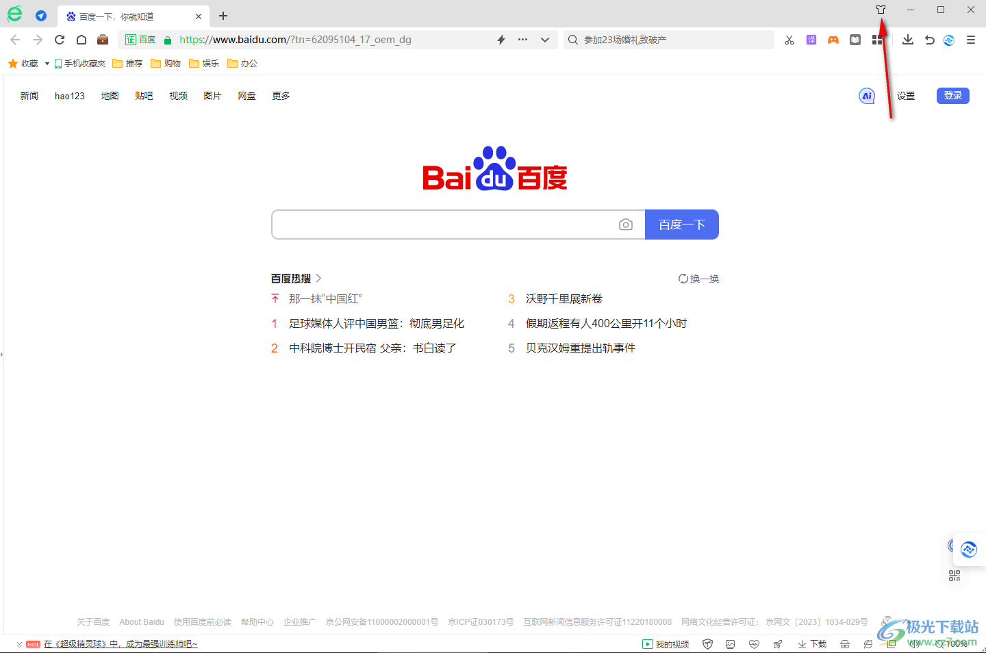The image size is (986, 653).
Task: Click the shield security icon in status bar
Action: coord(708,644)
